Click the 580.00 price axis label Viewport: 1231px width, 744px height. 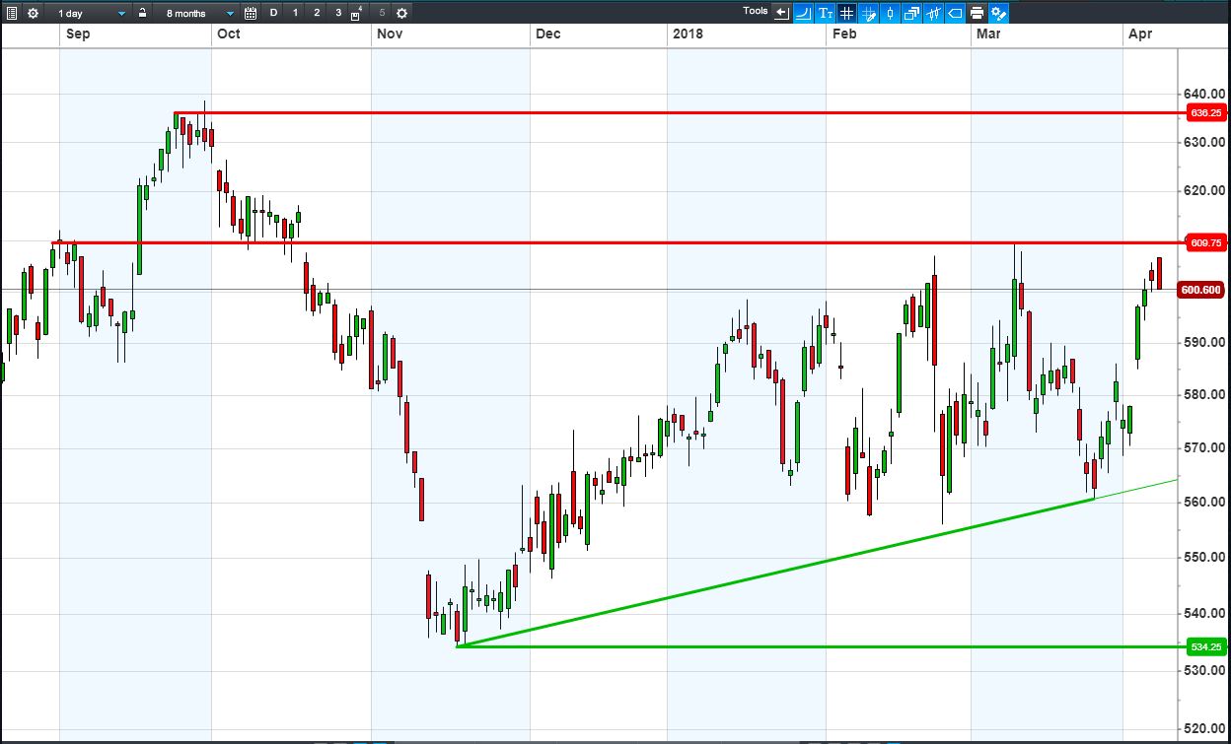tap(1205, 395)
